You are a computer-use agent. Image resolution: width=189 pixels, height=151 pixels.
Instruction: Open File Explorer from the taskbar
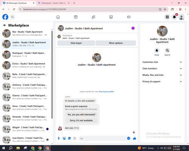18,148
